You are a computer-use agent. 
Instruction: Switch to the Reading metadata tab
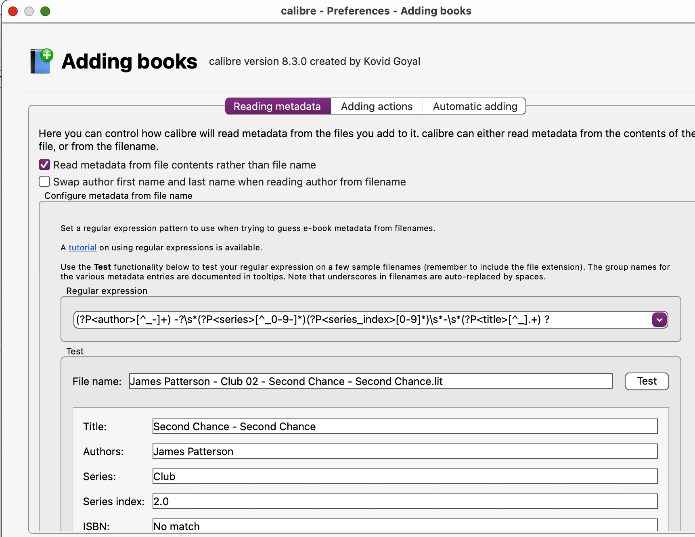click(278, 106)
